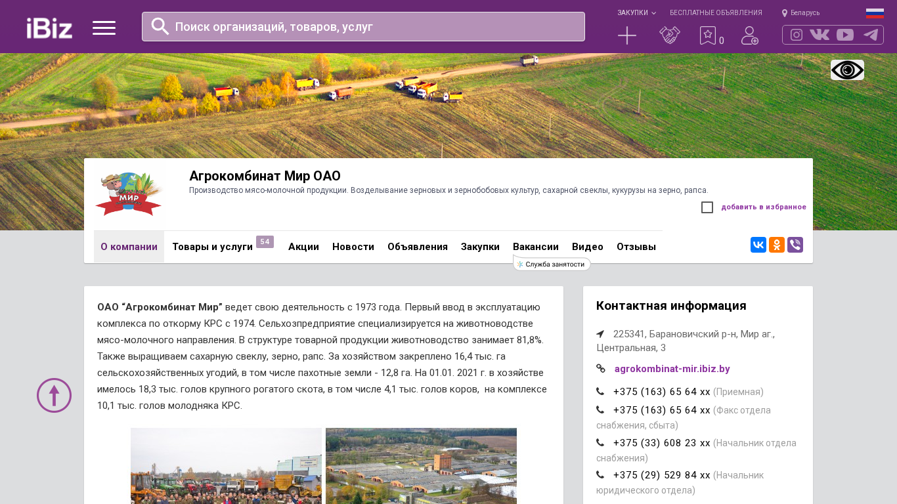Reveal the Приемная phone number

[662, 392]
